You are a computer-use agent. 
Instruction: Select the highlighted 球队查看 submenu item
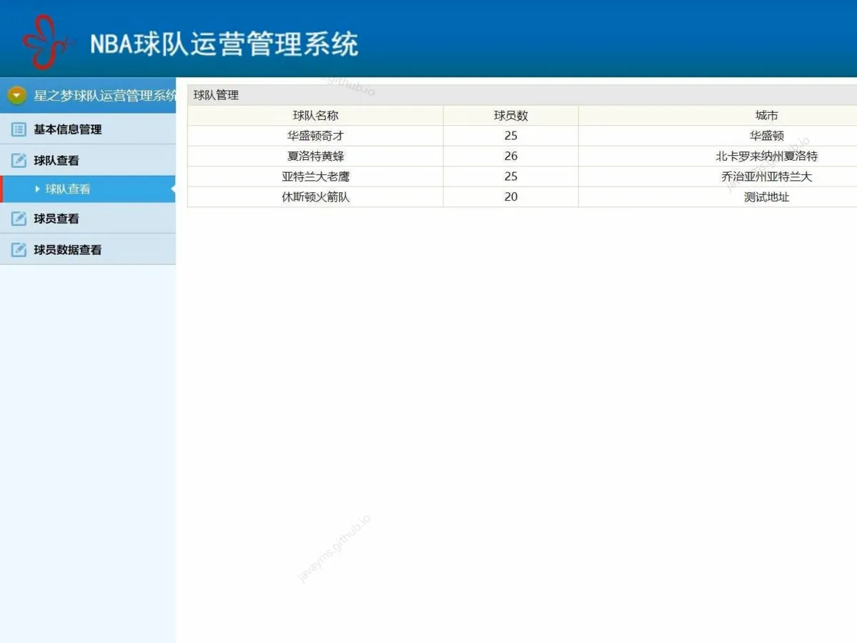click(88, 189)
